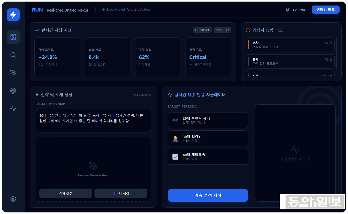Screen dimensions: 348x214
Task: Select the search magnifier sidebar icon
Action: pos(13,55)
